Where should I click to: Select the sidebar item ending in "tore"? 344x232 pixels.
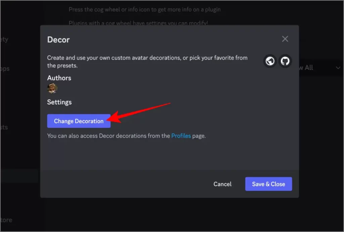pos(6,220)
